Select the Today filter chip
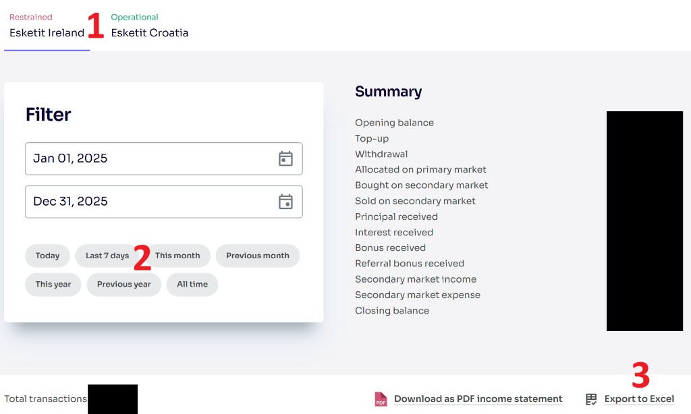Screen dimensions: 691x414 point(47,256)
